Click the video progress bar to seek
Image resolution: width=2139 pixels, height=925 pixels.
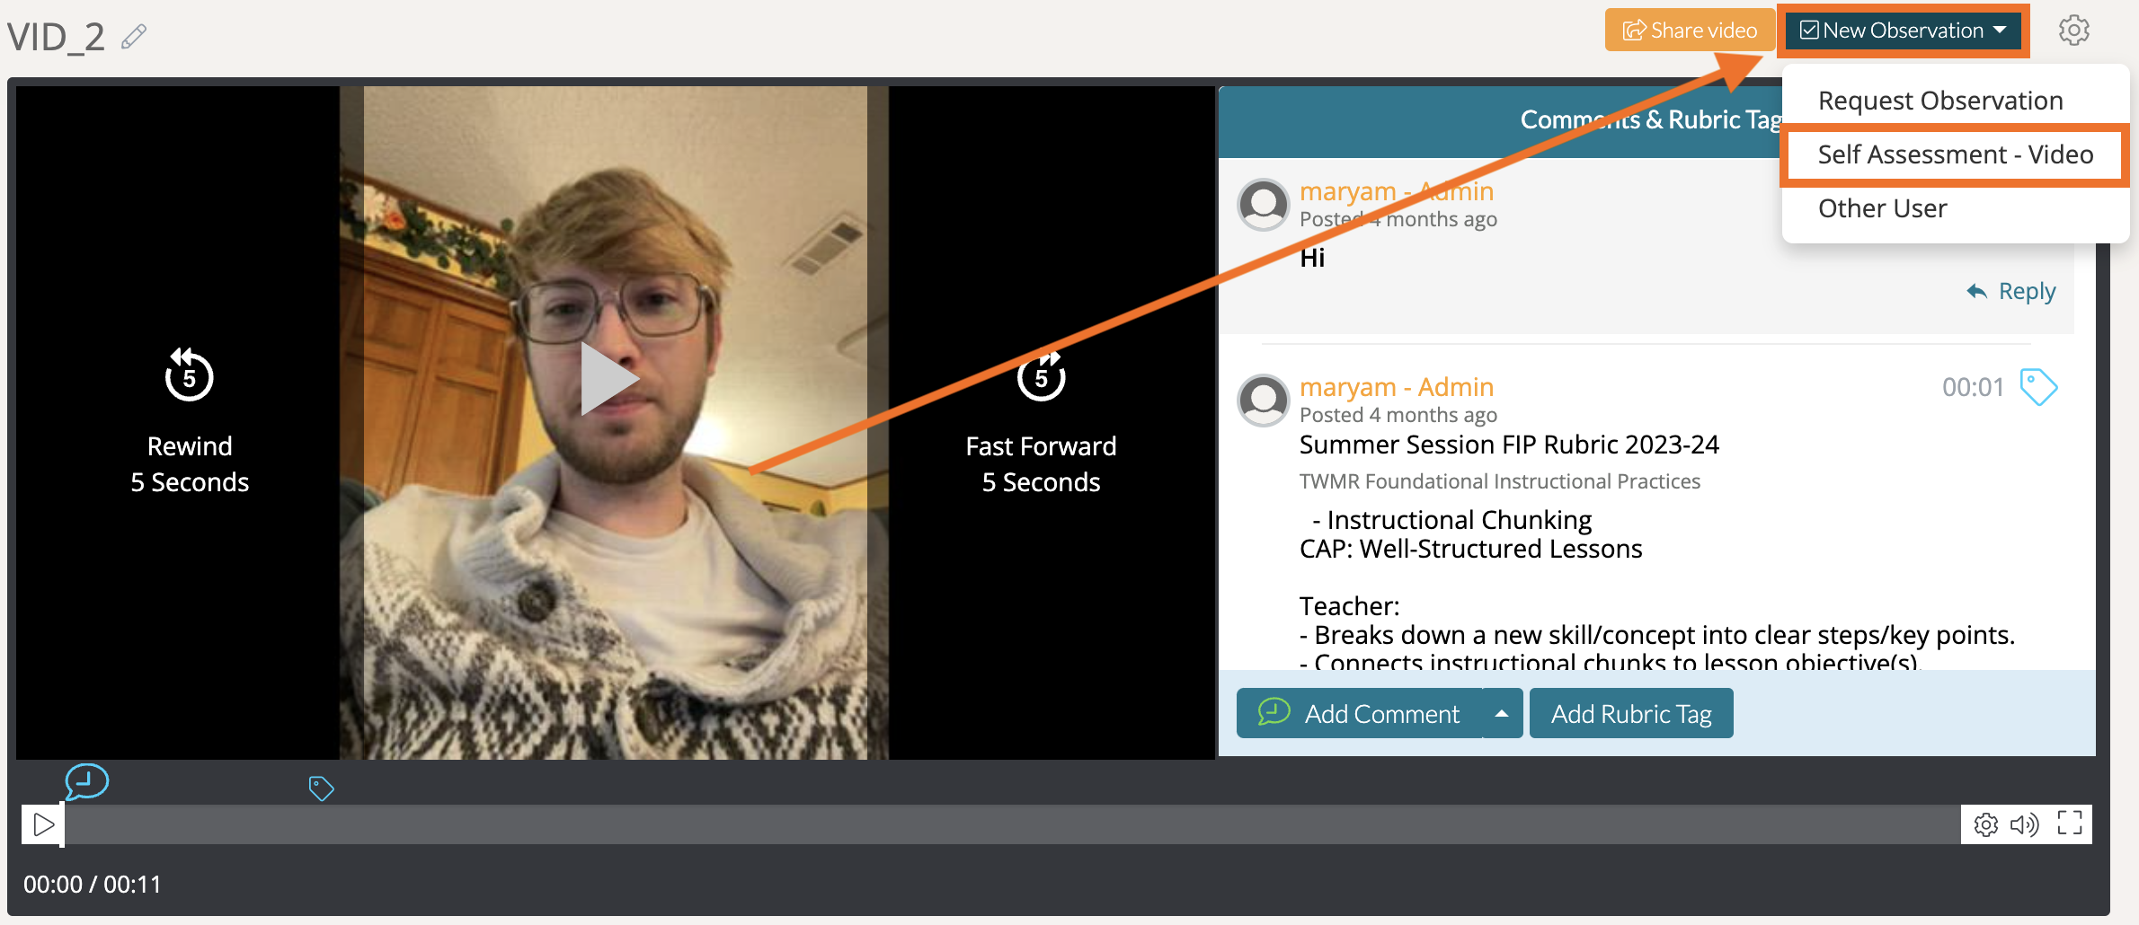[x=1012, y=824]
